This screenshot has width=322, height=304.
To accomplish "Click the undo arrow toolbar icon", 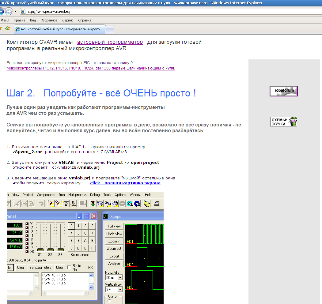I will click(41, 204).
